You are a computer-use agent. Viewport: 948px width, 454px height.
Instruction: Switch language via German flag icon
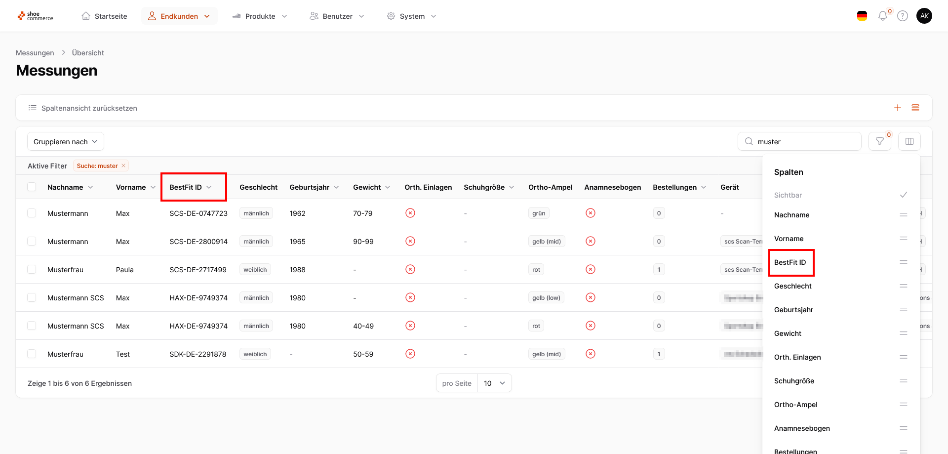[862, 16]
